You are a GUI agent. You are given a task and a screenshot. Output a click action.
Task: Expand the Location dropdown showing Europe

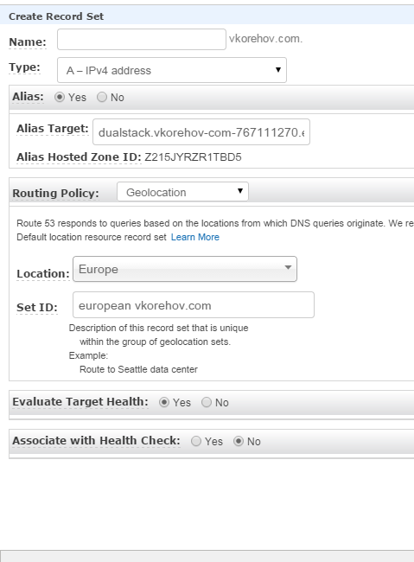[185, 269]
